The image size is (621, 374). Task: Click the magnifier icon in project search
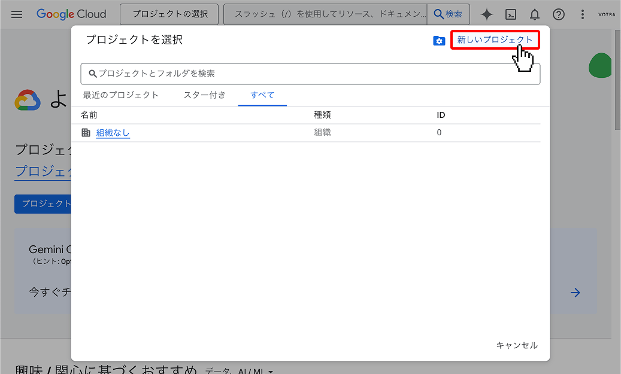coord(93,74)
